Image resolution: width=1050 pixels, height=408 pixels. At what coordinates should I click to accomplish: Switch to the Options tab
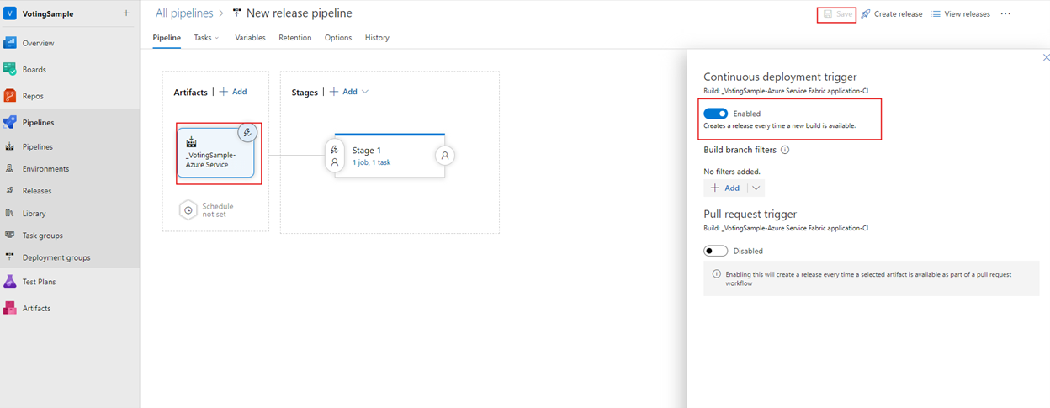338,38
